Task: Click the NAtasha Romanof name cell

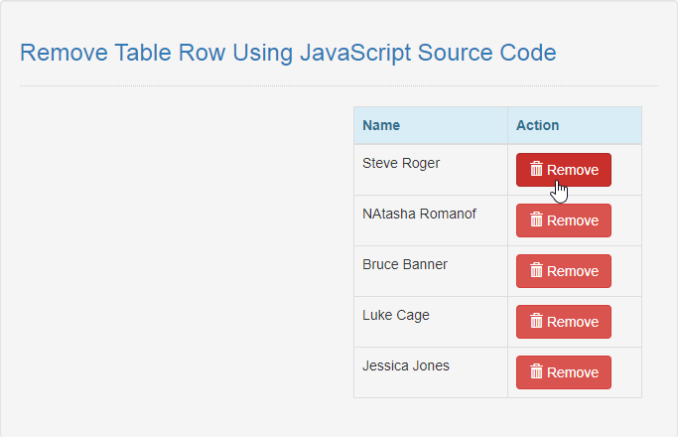Action: point(431,220)
